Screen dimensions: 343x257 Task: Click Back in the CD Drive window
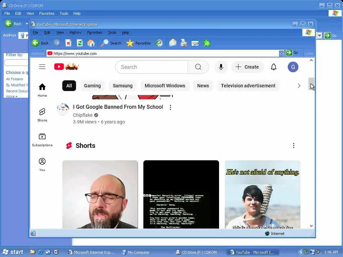click(x=13, y=24)
